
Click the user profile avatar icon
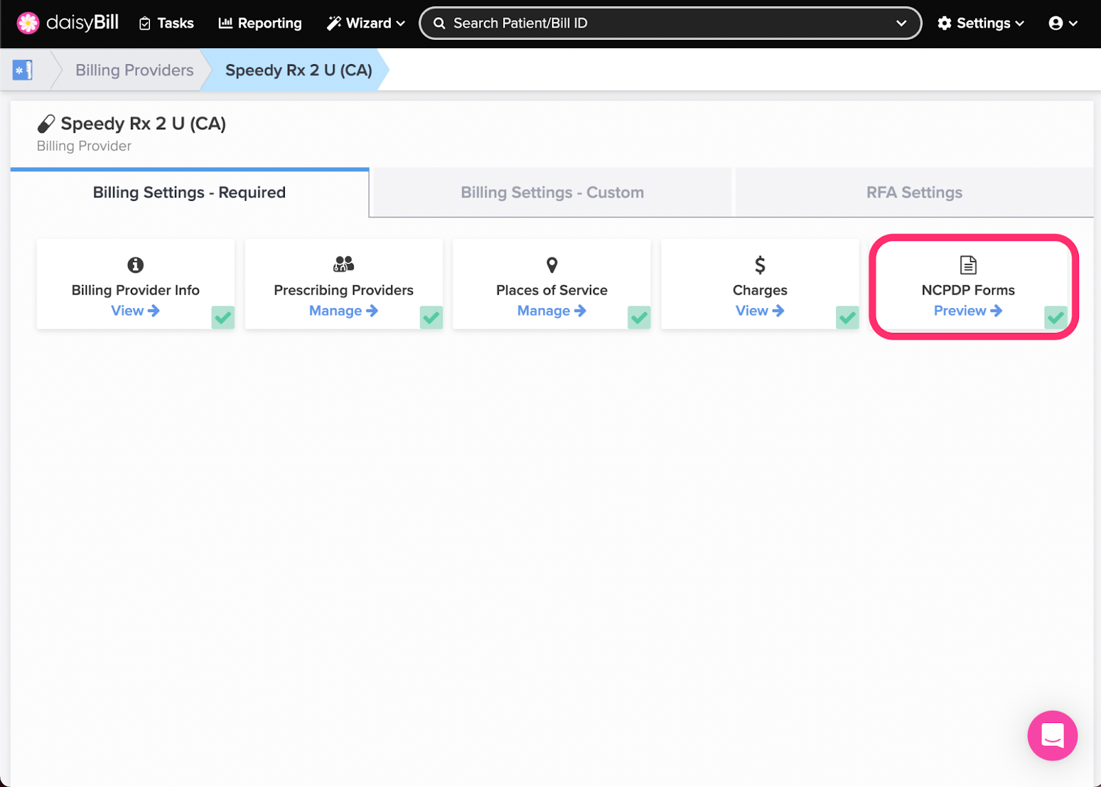coord(1056,23)
